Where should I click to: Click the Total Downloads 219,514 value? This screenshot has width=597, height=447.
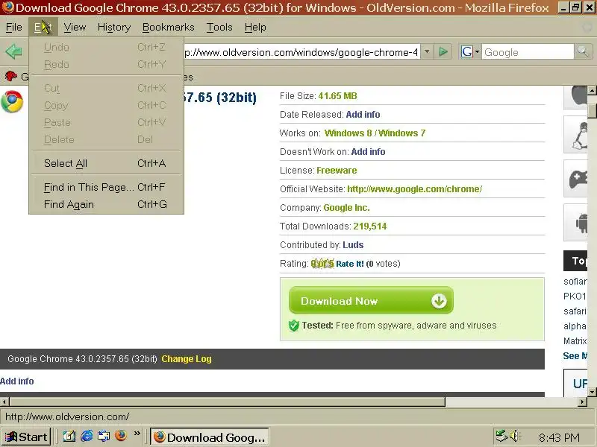pyautogui.click(x=369, y=226)
